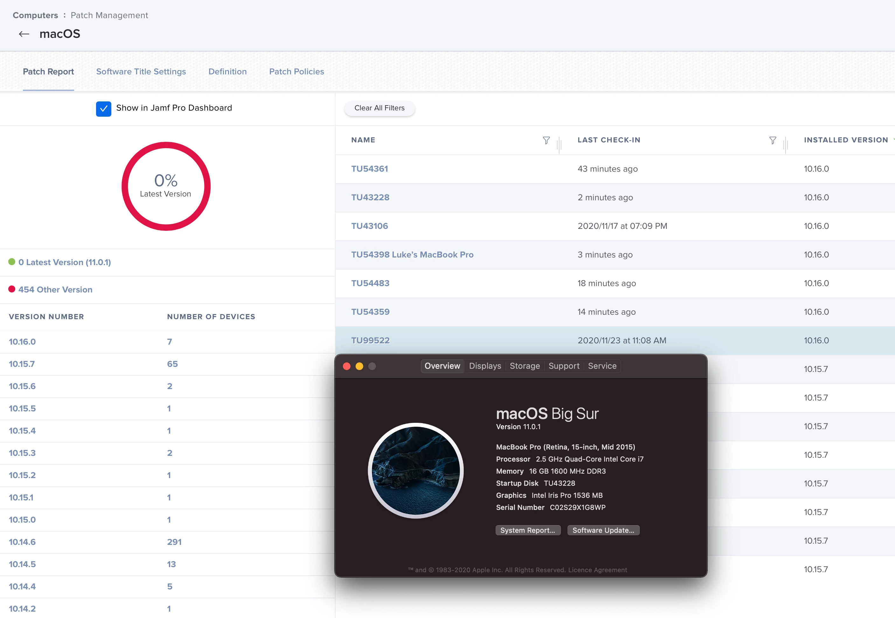The height and width of the screenshot is (618, 895).
Task: Filter by version 10.16.0
Action: [22, 341]
